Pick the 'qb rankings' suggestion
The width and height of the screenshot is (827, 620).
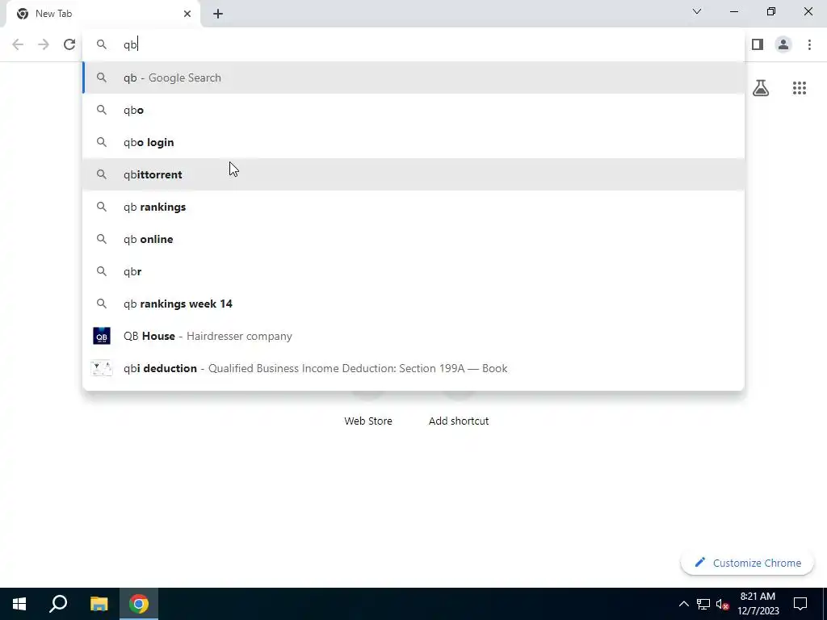413,207
